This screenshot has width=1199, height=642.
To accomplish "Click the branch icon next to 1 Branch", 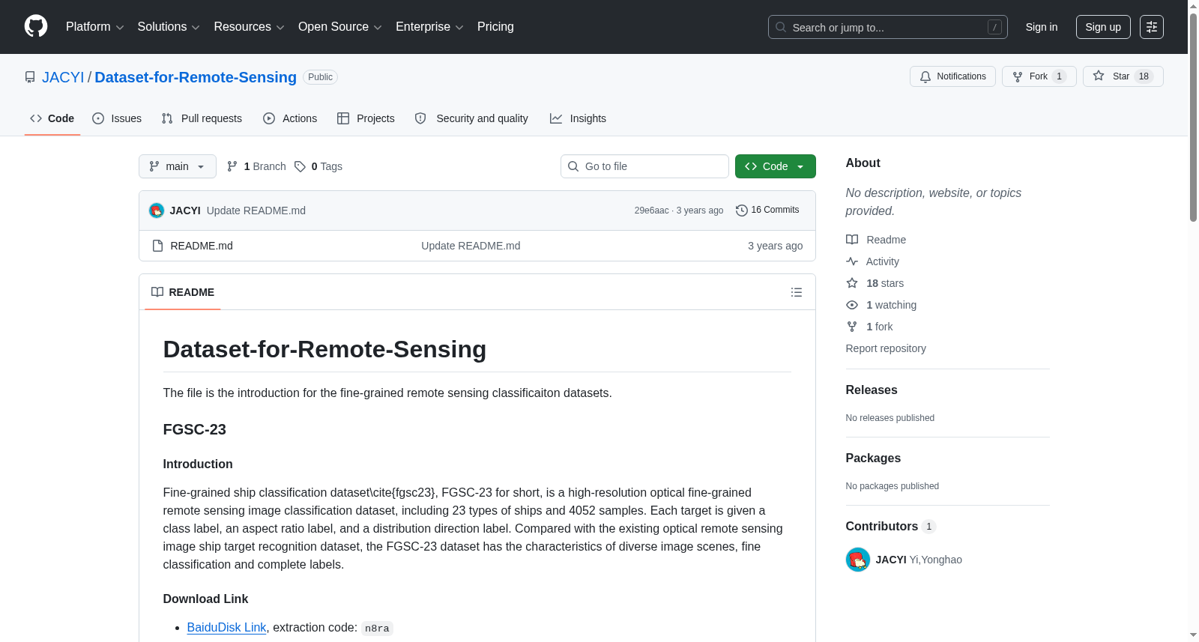I will pyautogui.click(x=232, y=166).
